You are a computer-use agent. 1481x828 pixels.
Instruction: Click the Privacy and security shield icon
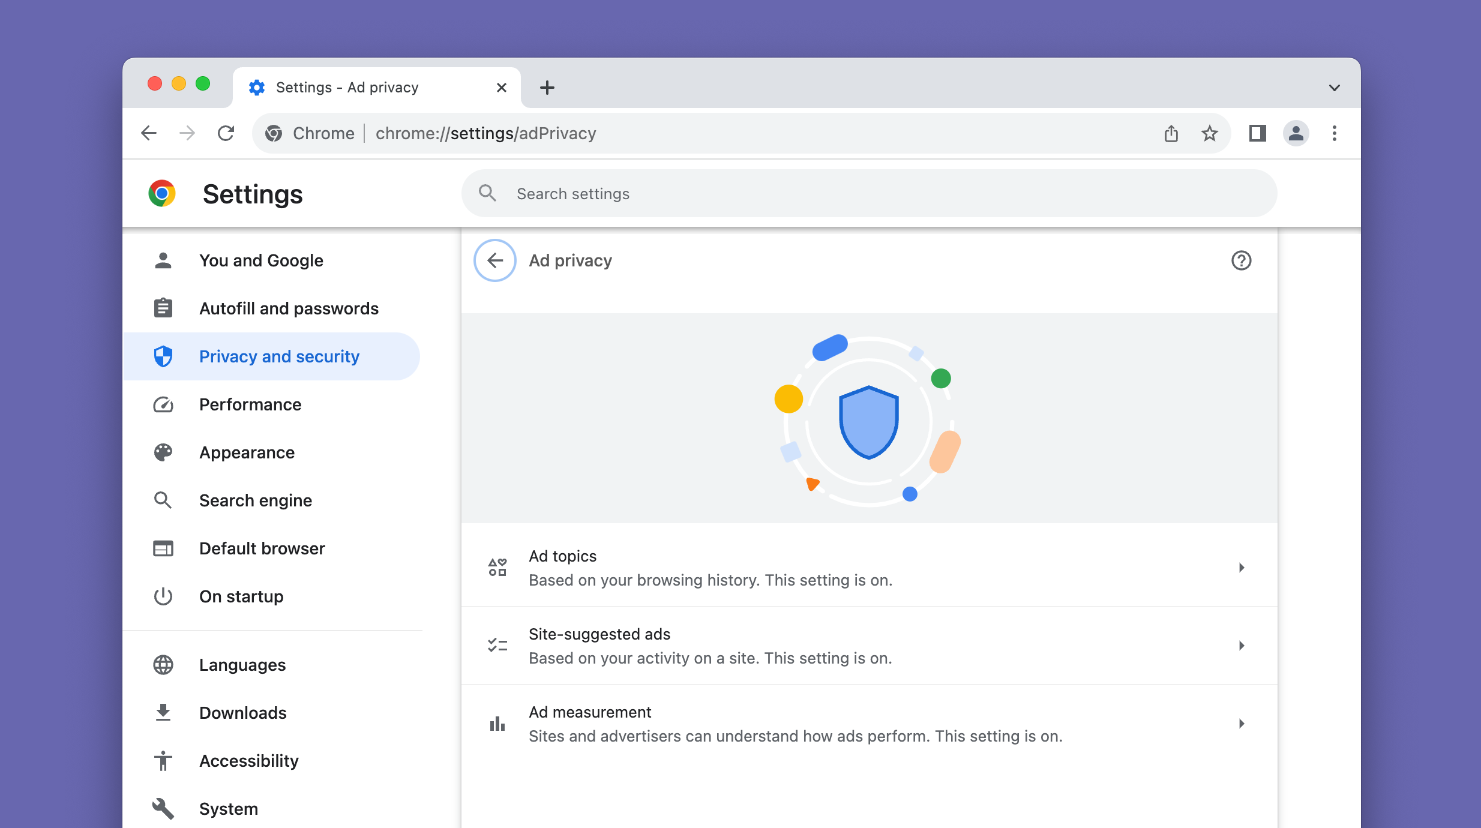point(163,356)
